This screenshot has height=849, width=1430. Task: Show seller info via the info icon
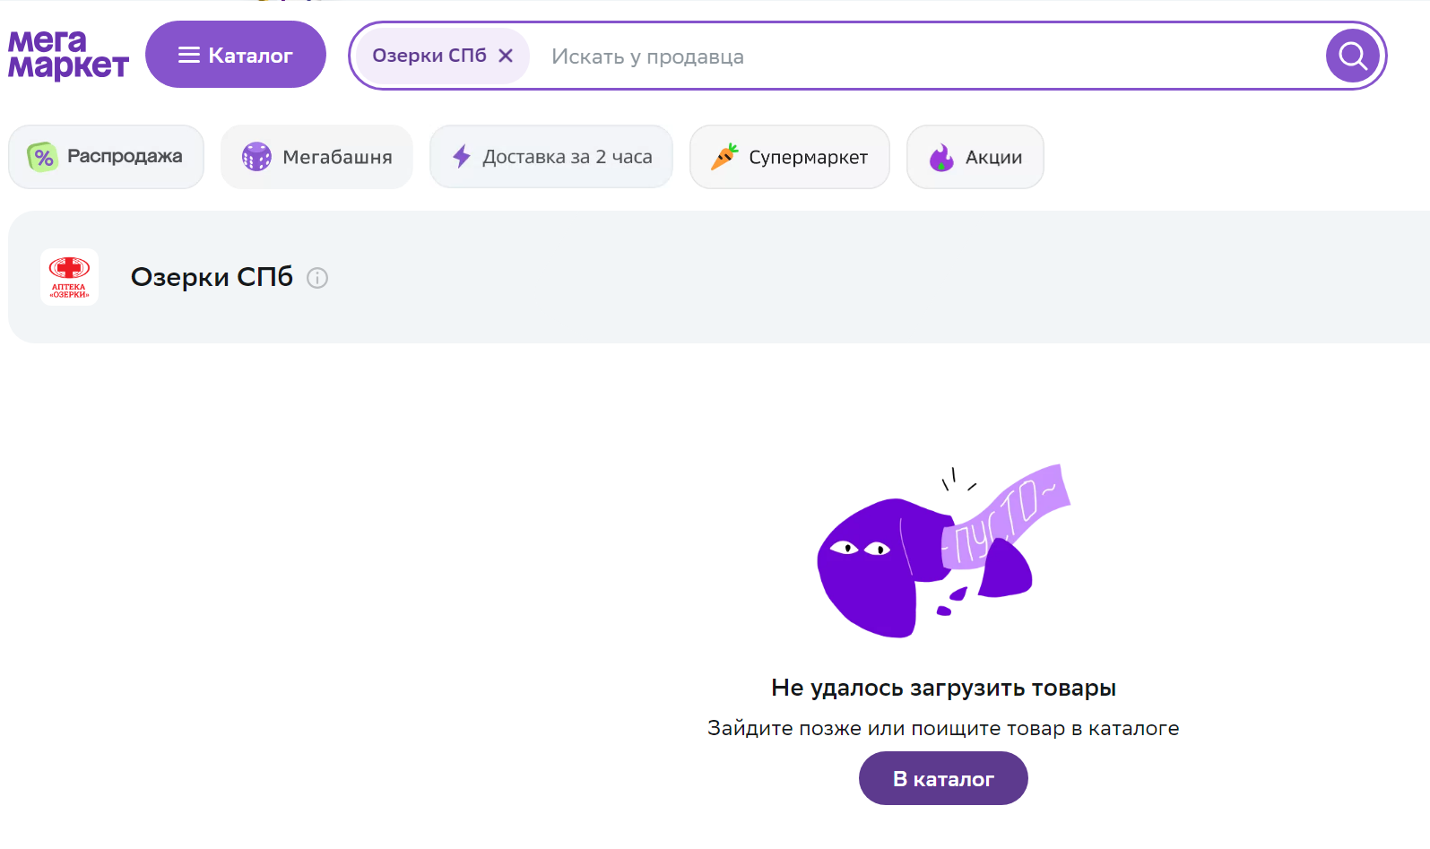[x=317, y=278]
